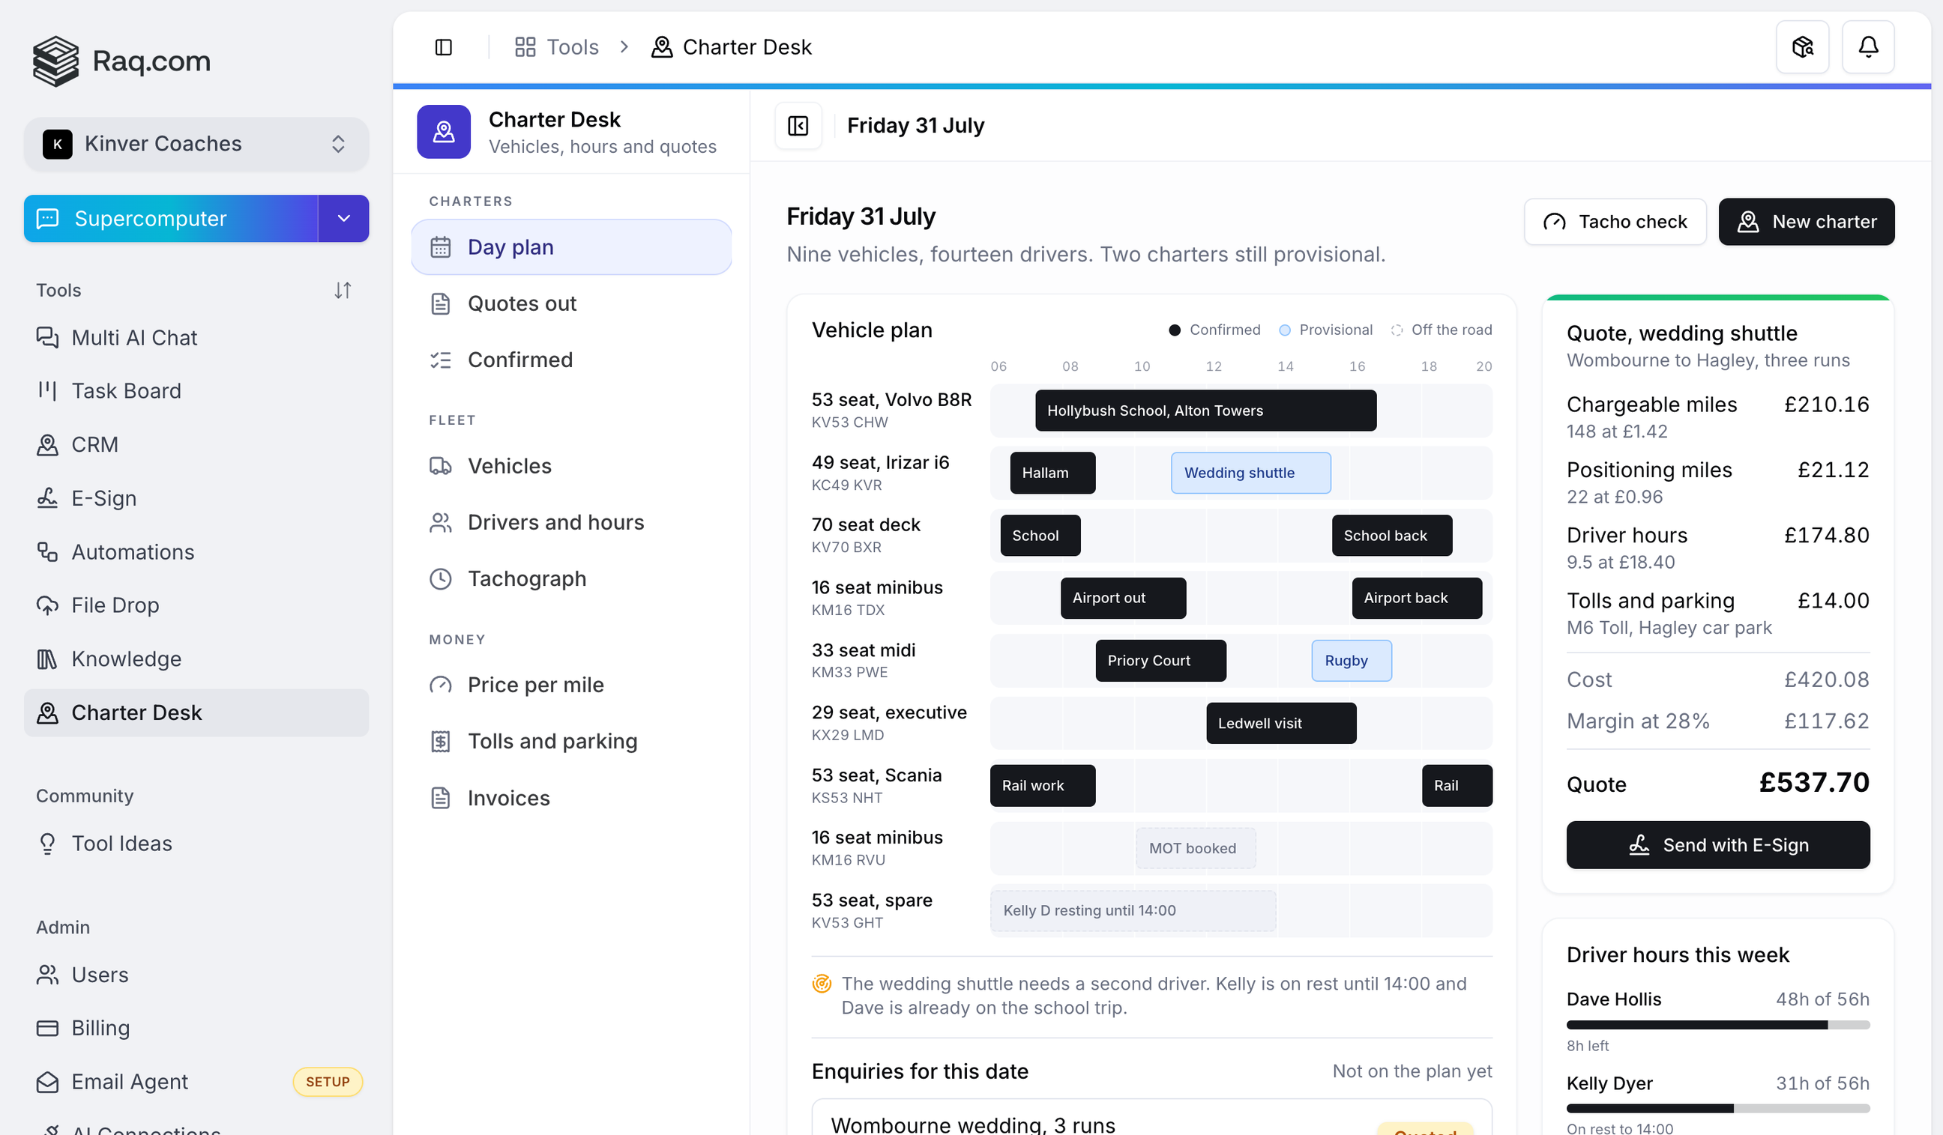Viewport: 1943px width, 1135px height.
Task: Toggle the left sidebar panel icon
Action: (443, 47)
